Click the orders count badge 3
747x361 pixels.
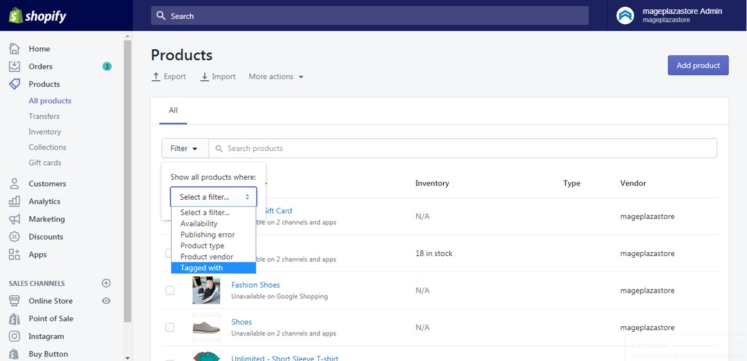point(107,67)
